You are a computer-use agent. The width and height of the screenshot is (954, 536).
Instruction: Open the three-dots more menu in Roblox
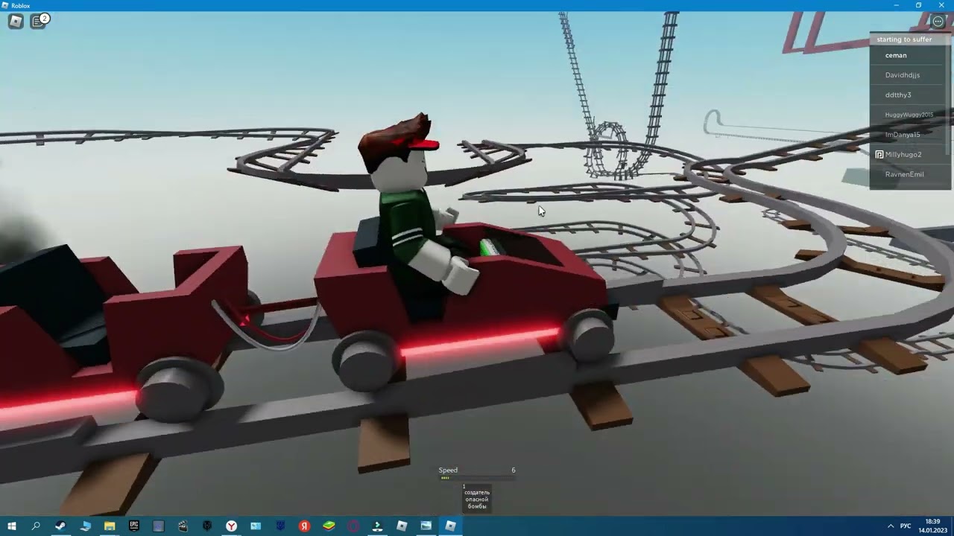point(938,22)
